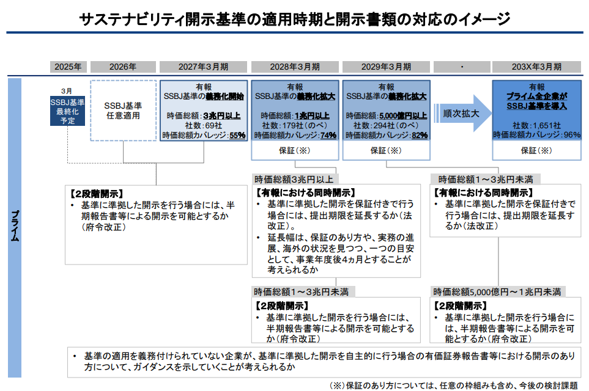Click 【有報における同時開示】 heading in the right box
The width and height of the screenshot is (589, 391).
point(483,193)
